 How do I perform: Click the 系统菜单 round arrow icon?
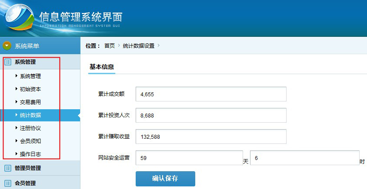tap(7, 46)
